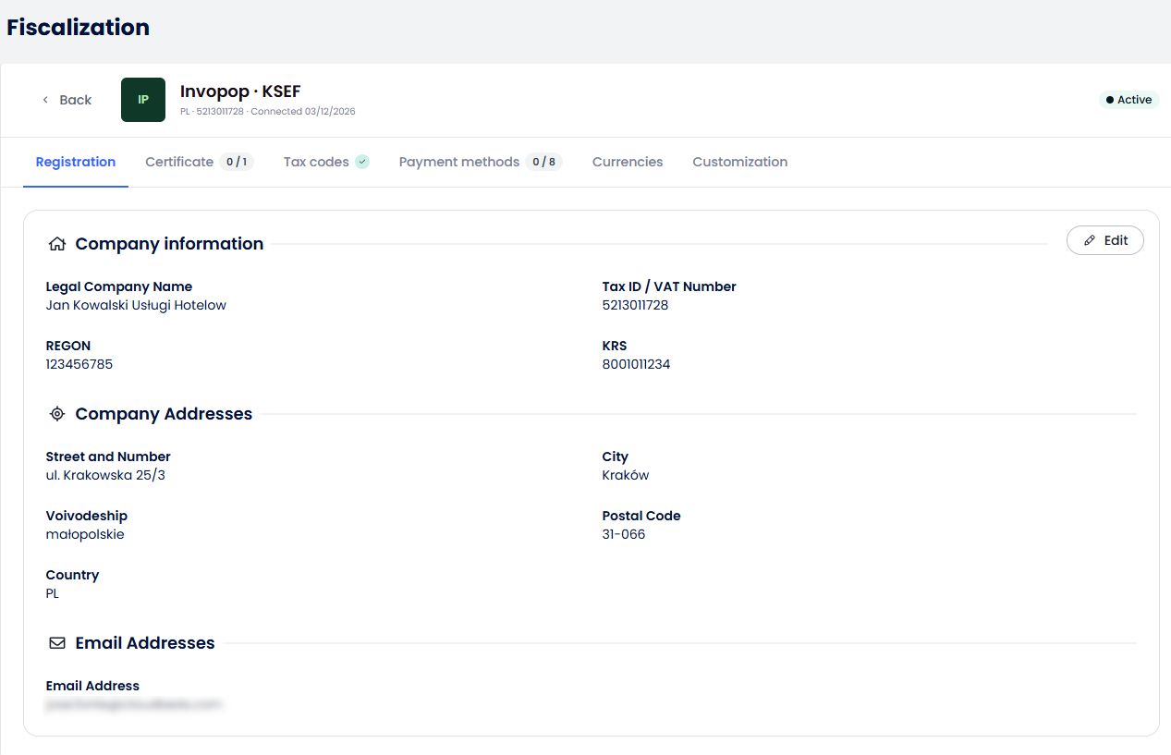The width and height of the screenshot is (1171, 755).
Task: Click the IP company logo avatar
Action: (143, 100)
